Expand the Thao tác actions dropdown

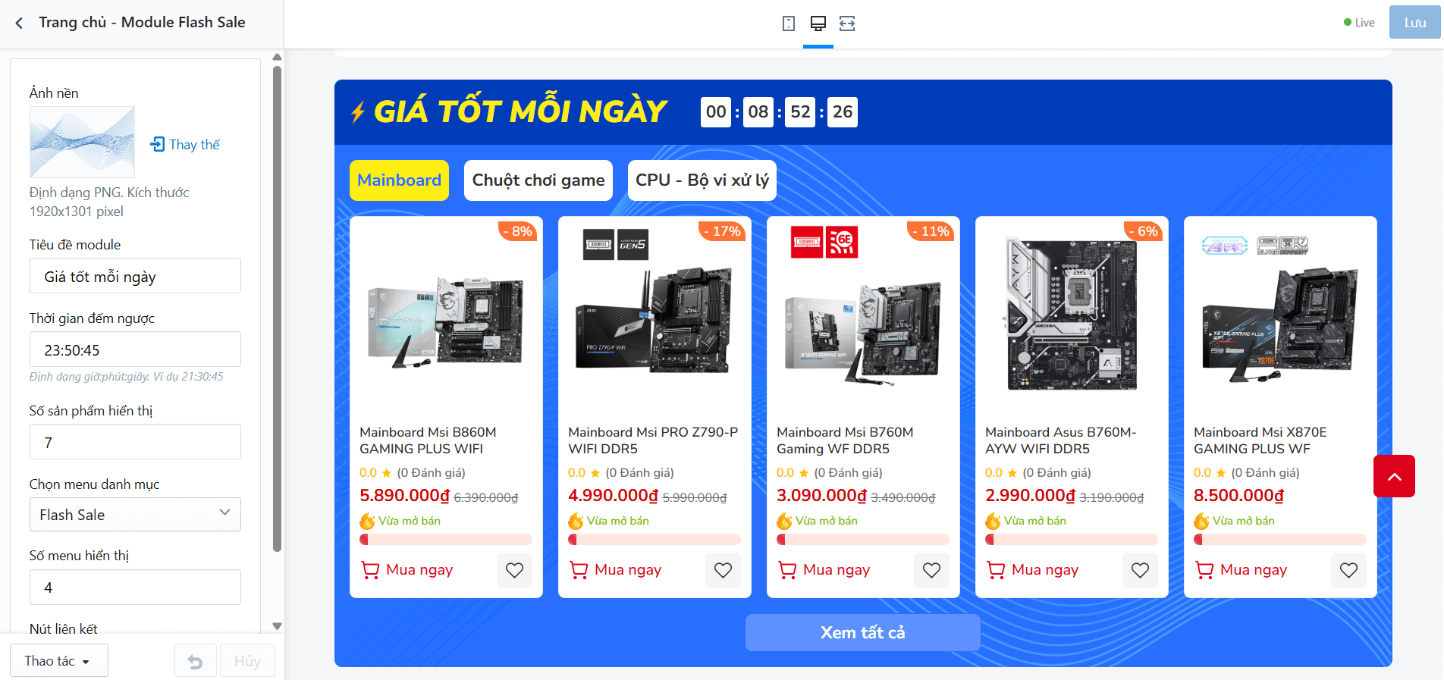tap(58, 661)
